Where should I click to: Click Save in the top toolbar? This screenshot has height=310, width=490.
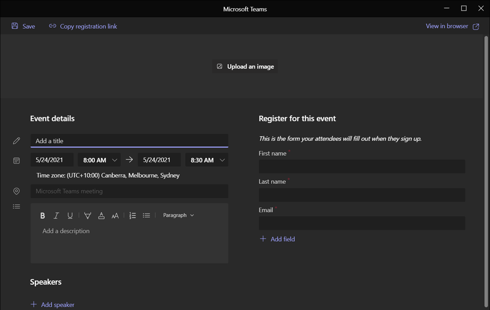pyautogui.click(x=23, y=26)
